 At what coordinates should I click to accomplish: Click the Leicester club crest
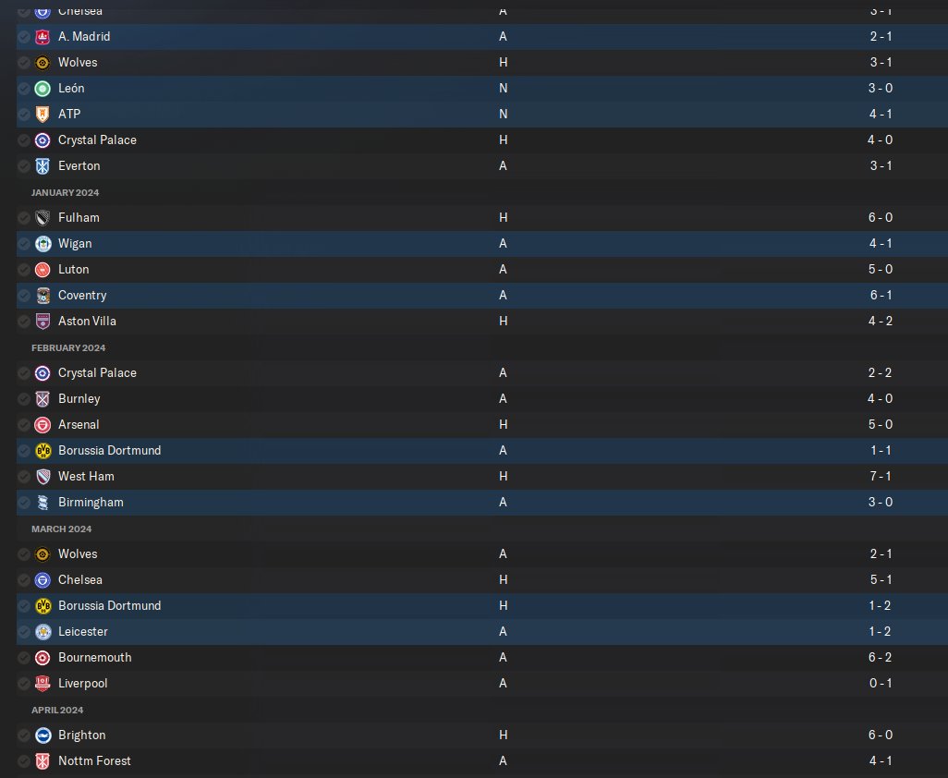[43, 632]
